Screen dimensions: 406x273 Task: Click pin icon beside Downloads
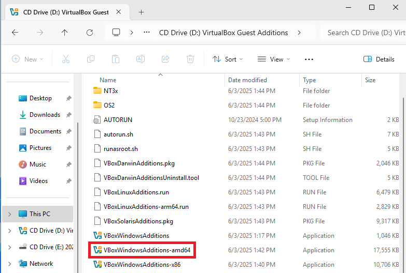(68, 115)
